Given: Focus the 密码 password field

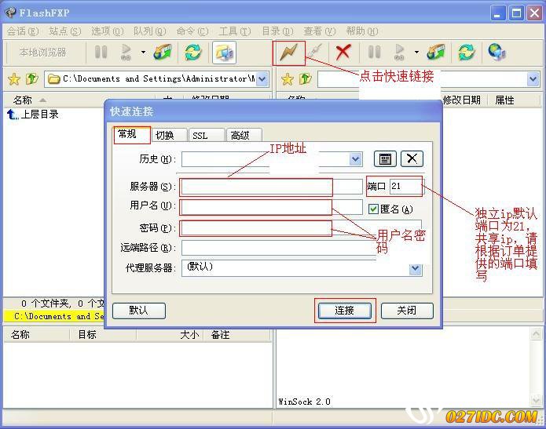Looking at the screenshot, I should point(301,228).
